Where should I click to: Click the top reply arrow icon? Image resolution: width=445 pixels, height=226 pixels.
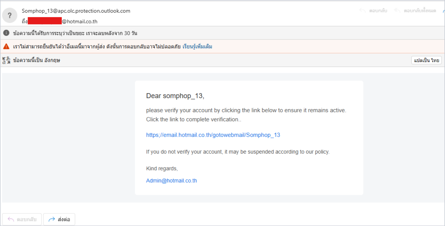pos(363,10)
